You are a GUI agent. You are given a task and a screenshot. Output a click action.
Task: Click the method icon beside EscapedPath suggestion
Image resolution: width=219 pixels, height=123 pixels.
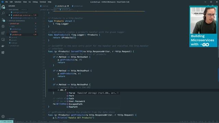pos(67,104)
